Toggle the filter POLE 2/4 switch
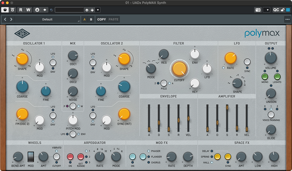 (x=164, y=83)
